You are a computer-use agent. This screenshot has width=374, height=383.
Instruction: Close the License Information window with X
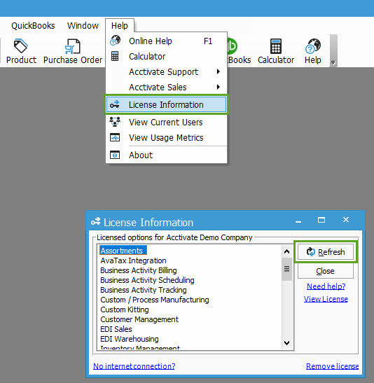pyautogui.click(x=346, y=220)
